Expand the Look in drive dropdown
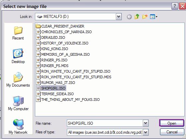 (x=119, y=17)
